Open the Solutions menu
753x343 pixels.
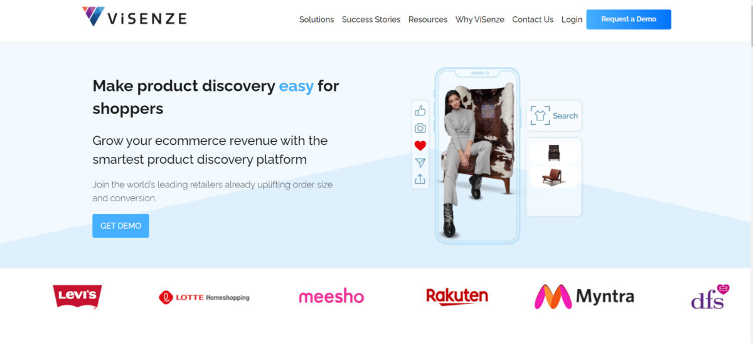316,19
